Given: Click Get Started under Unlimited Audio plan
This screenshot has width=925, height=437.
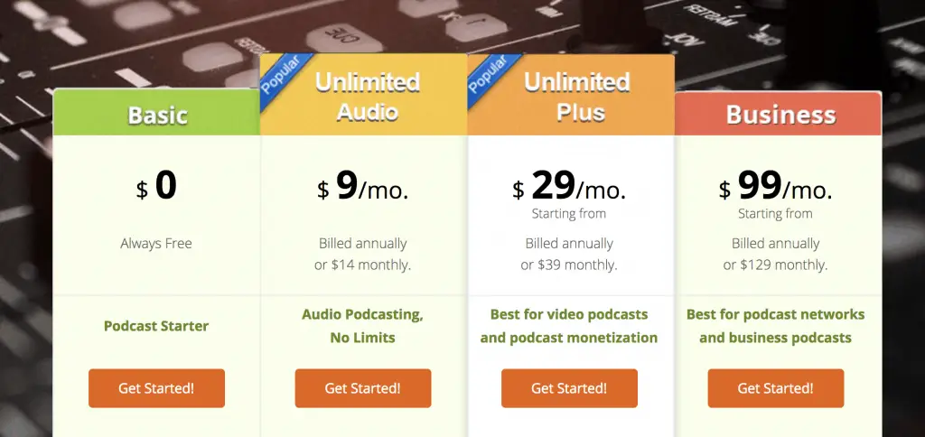Looking at the screenshot, I should coord(363,388).
